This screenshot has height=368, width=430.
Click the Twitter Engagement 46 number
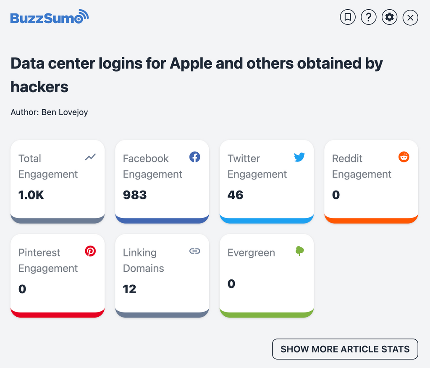click(236, 195)
